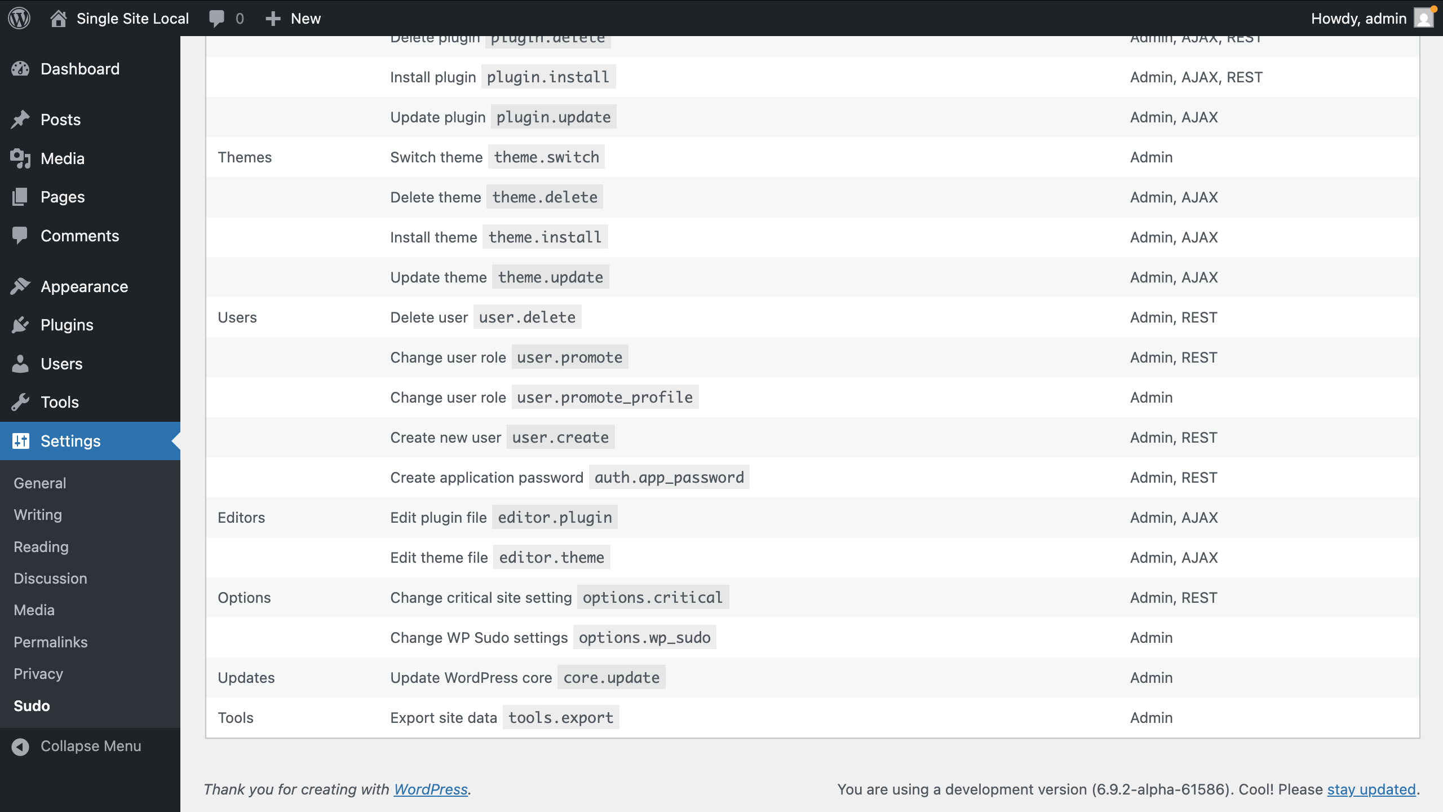Click the Appearance paintbrush icon

coord(20,286)
